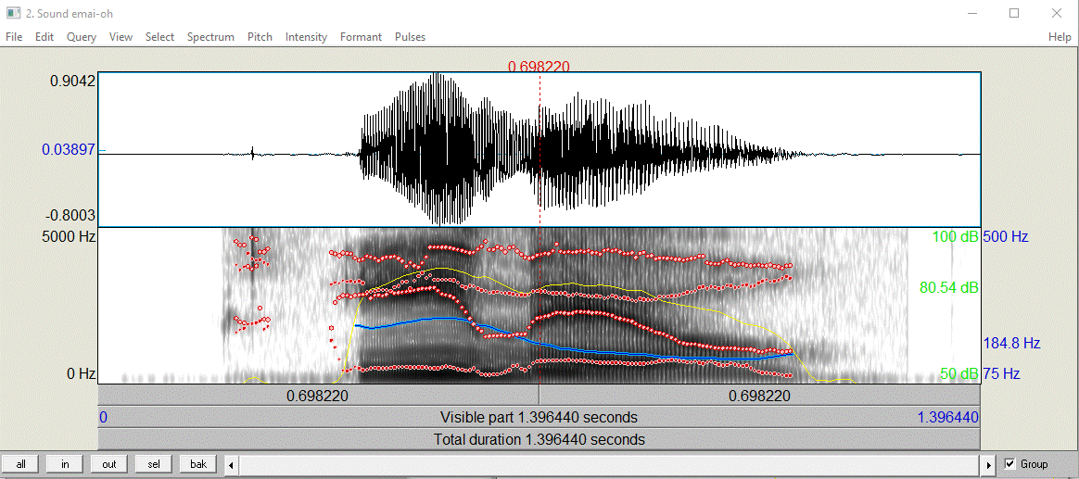
Task: Click the 50 dB intensity minimum label
Action: (x=959, y=373)
